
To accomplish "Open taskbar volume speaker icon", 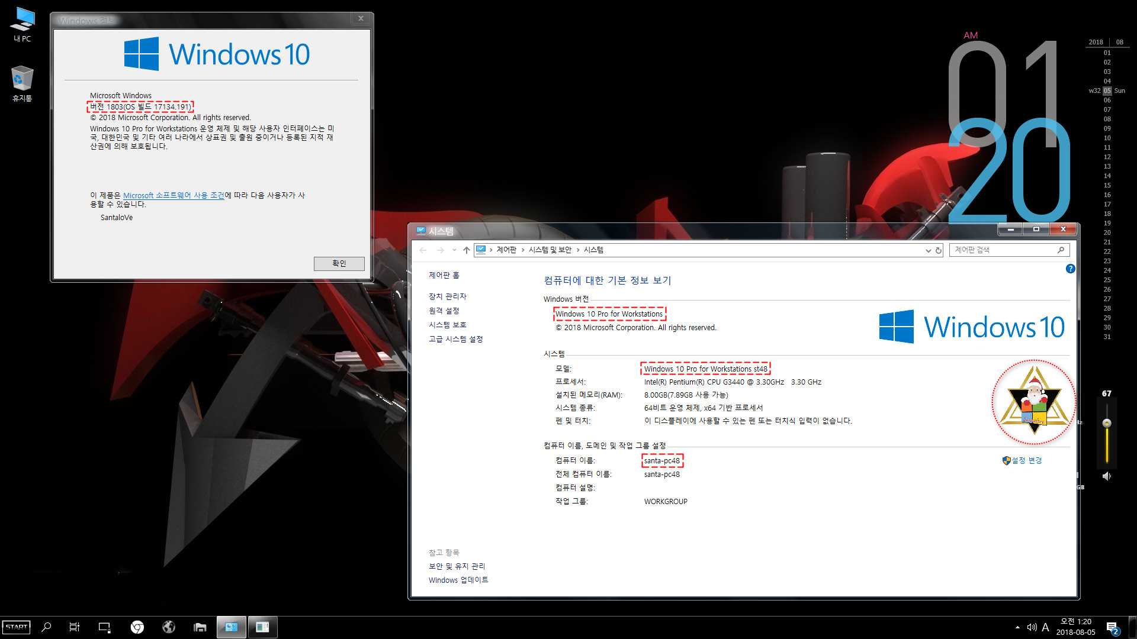I will pos(1032,627).
